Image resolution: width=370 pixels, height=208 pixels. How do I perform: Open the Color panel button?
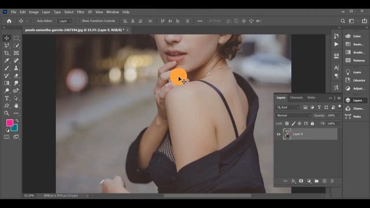point(356,36)
